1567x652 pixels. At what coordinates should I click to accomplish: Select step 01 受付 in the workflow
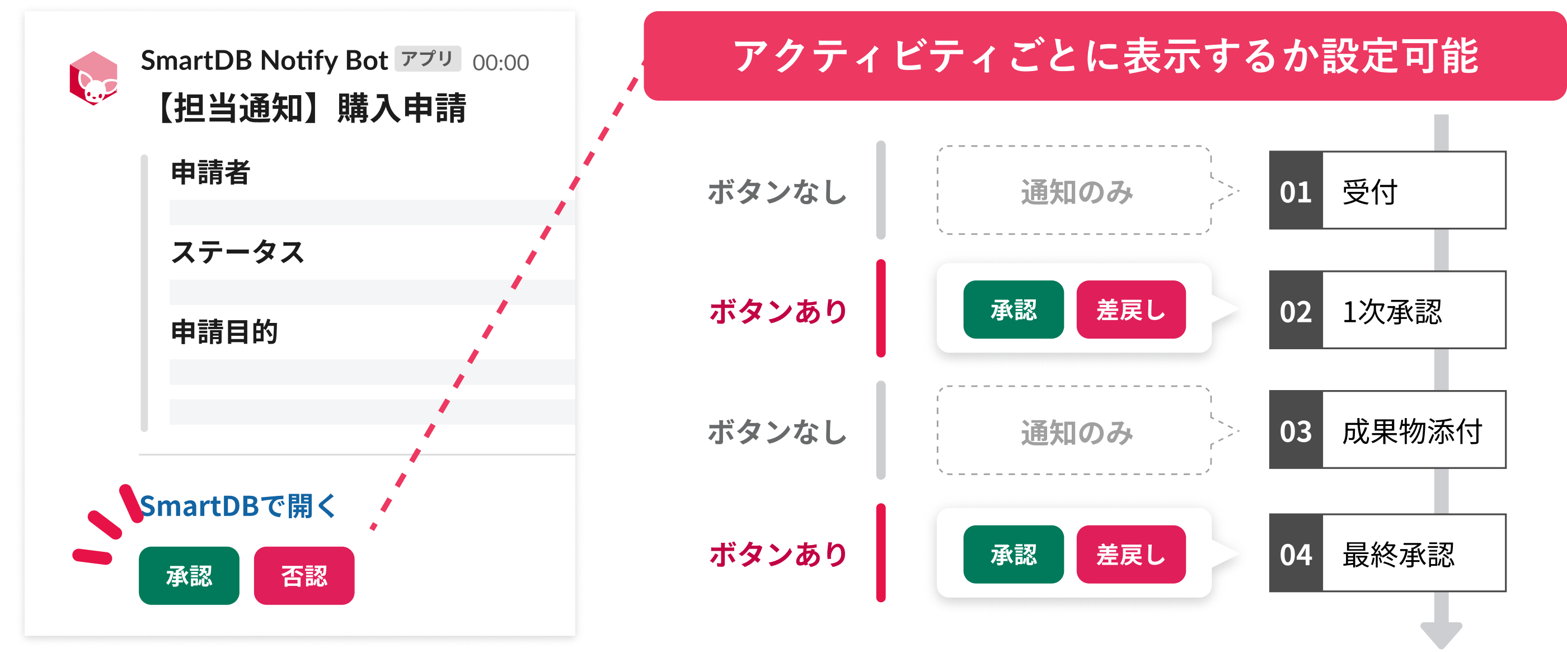point(1387,190)
